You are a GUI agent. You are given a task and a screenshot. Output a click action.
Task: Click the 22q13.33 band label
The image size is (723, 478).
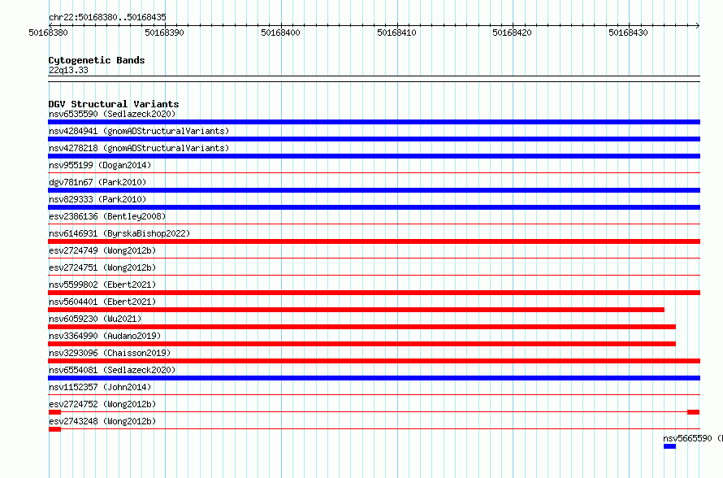pos(68,70)
